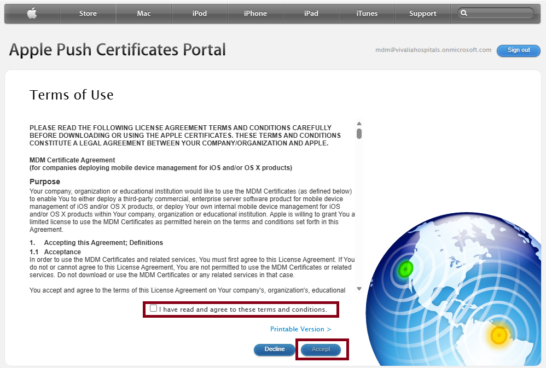Open the iPad navigation item
The height and width of the screenshot is (368, 546).
coord(311,14)
